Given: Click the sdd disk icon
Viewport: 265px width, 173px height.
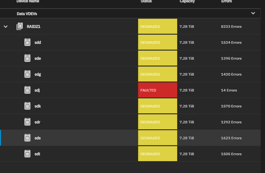Looking at the screenshot, I should pyautogui.click(x=27, y=42).
